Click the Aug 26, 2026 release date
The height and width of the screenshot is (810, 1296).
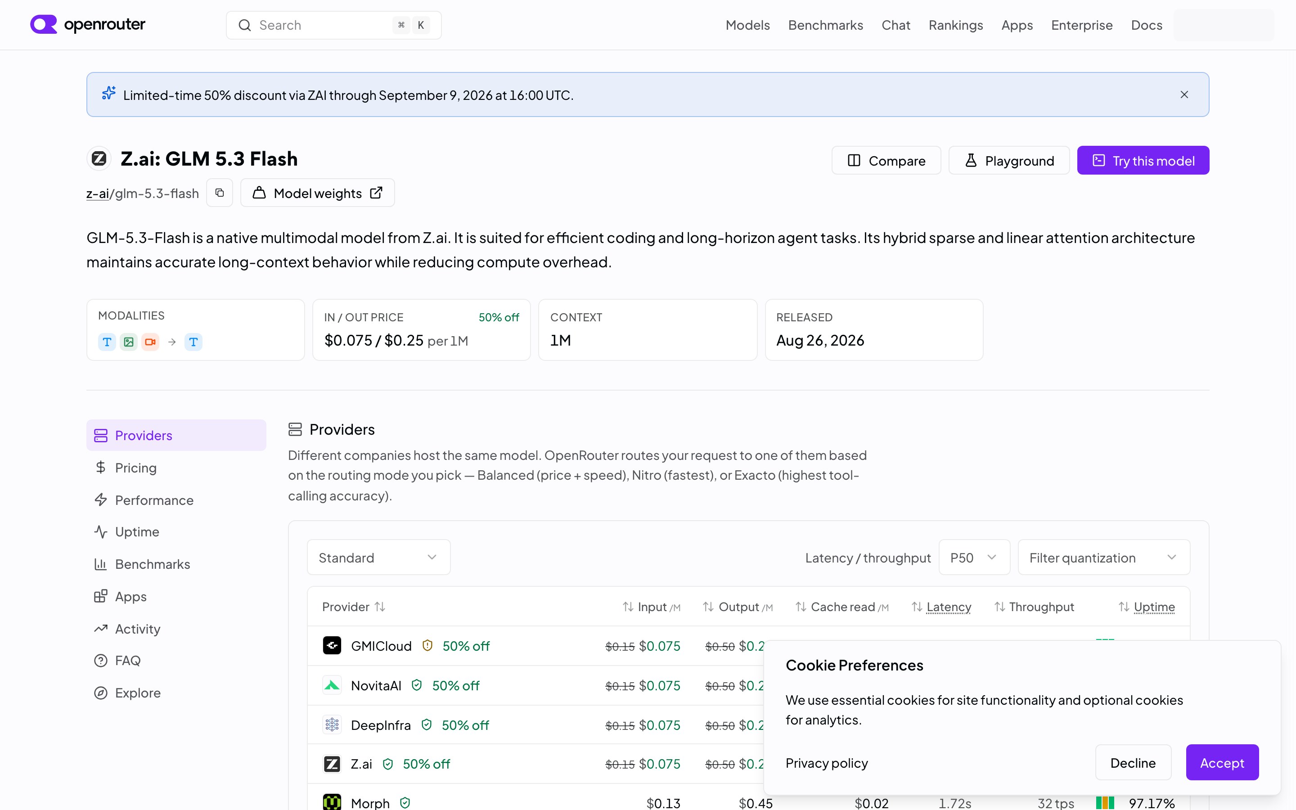(x=820, y=341)
